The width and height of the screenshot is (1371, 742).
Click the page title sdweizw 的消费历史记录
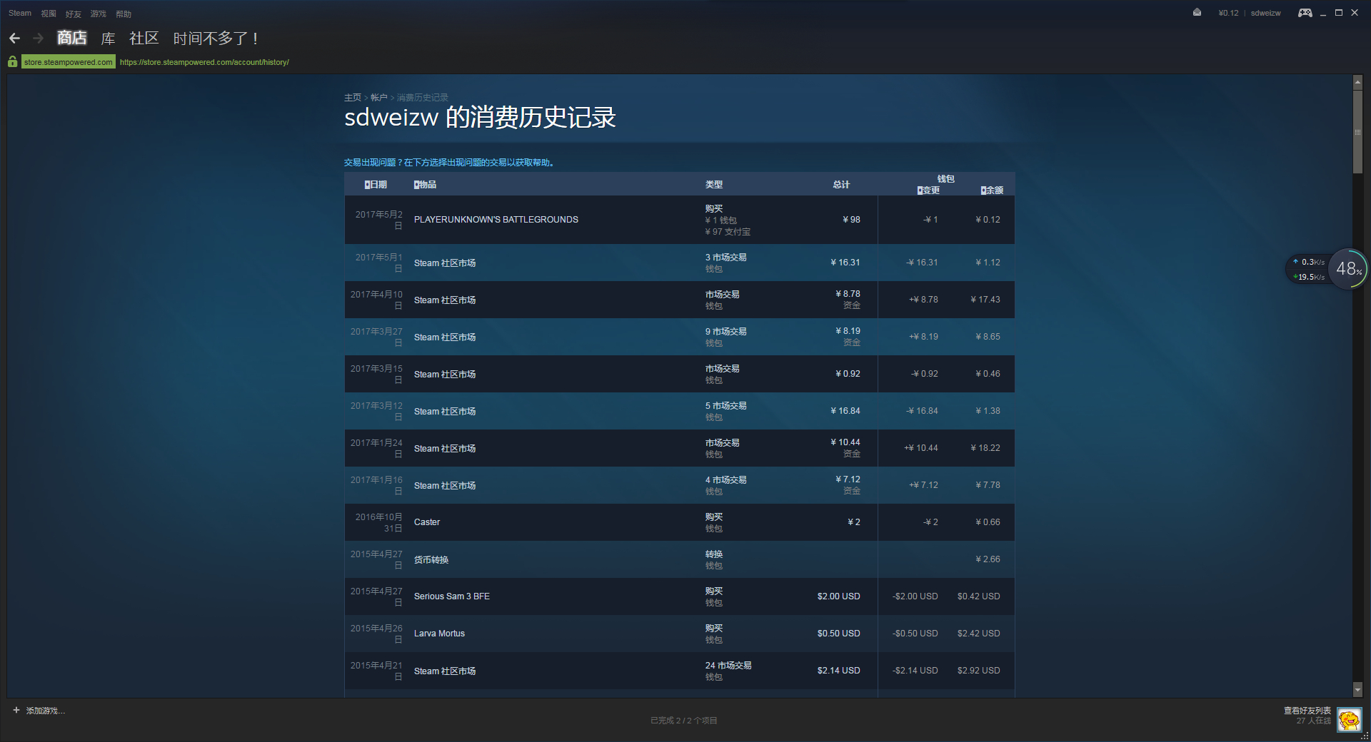click(480, 118)
